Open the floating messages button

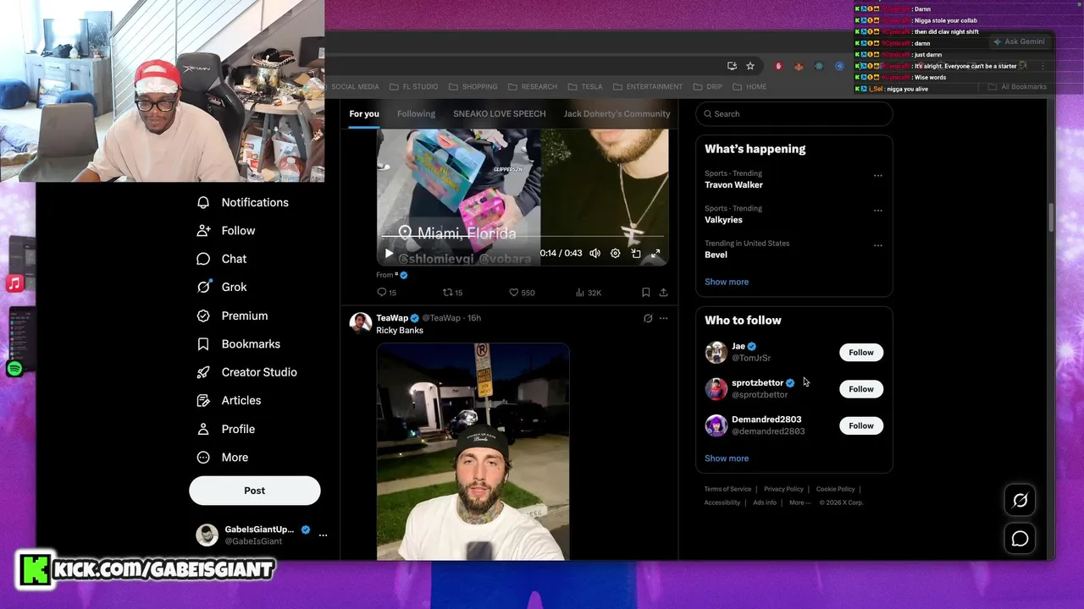[1020, 539]
